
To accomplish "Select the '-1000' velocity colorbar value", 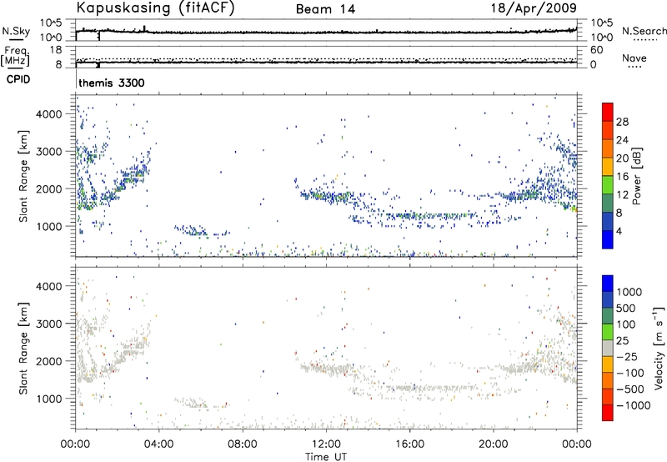I will coord(633,405).
